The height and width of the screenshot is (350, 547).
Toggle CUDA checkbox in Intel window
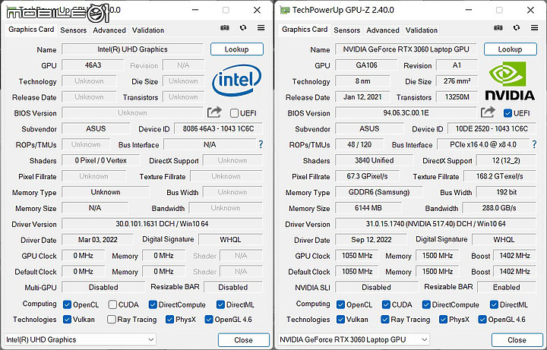tap(112, 304)
